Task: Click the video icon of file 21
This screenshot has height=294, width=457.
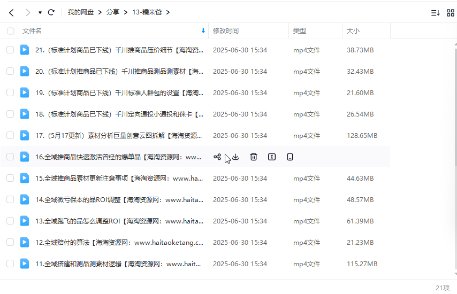Action: pos(25,50)
